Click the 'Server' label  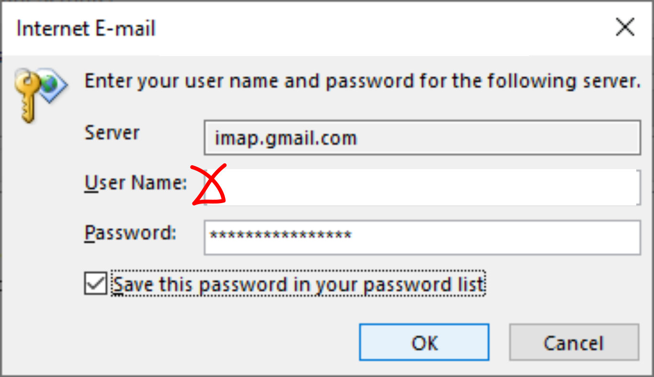pos(112,133)
